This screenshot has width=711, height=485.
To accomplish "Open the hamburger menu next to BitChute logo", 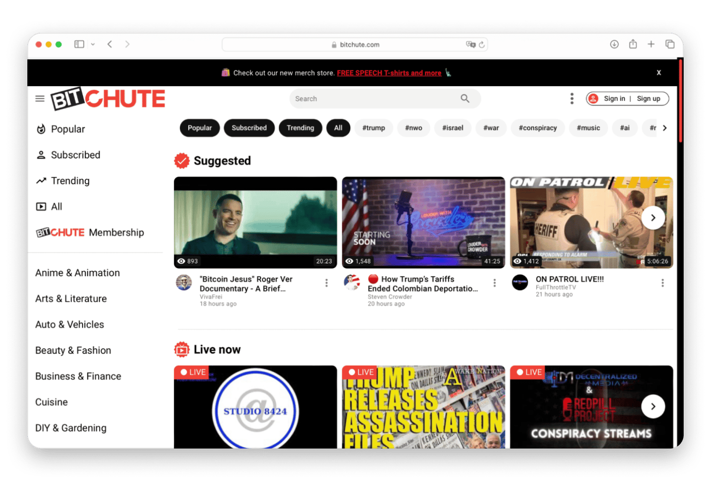I will pyautogui.click(x=40, y=98).
